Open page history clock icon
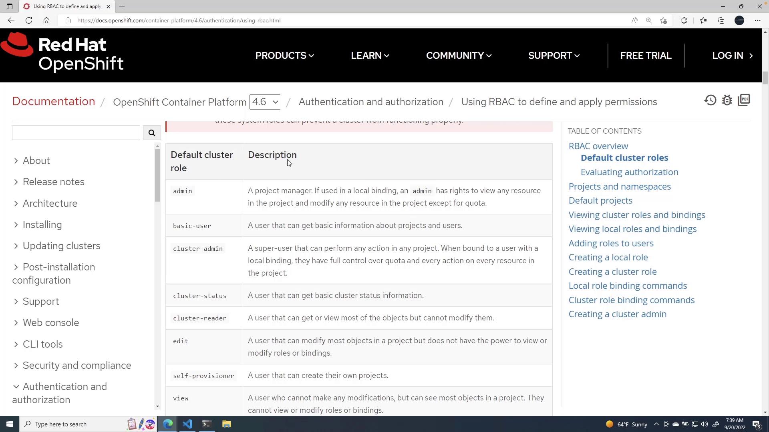769x432 pixels. coord(711,100)
